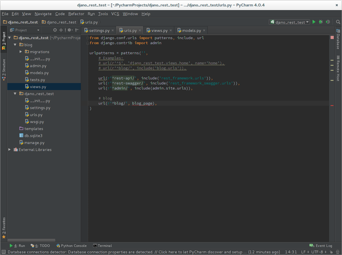Screen dimensions: 342x255
Task: Open Project panel settings gear
Action: point(70,30)
